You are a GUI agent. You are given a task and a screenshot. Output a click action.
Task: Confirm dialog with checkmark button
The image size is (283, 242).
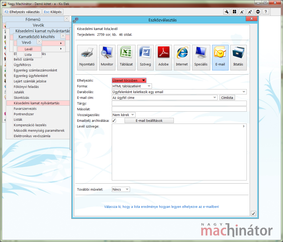click(253, 214)
